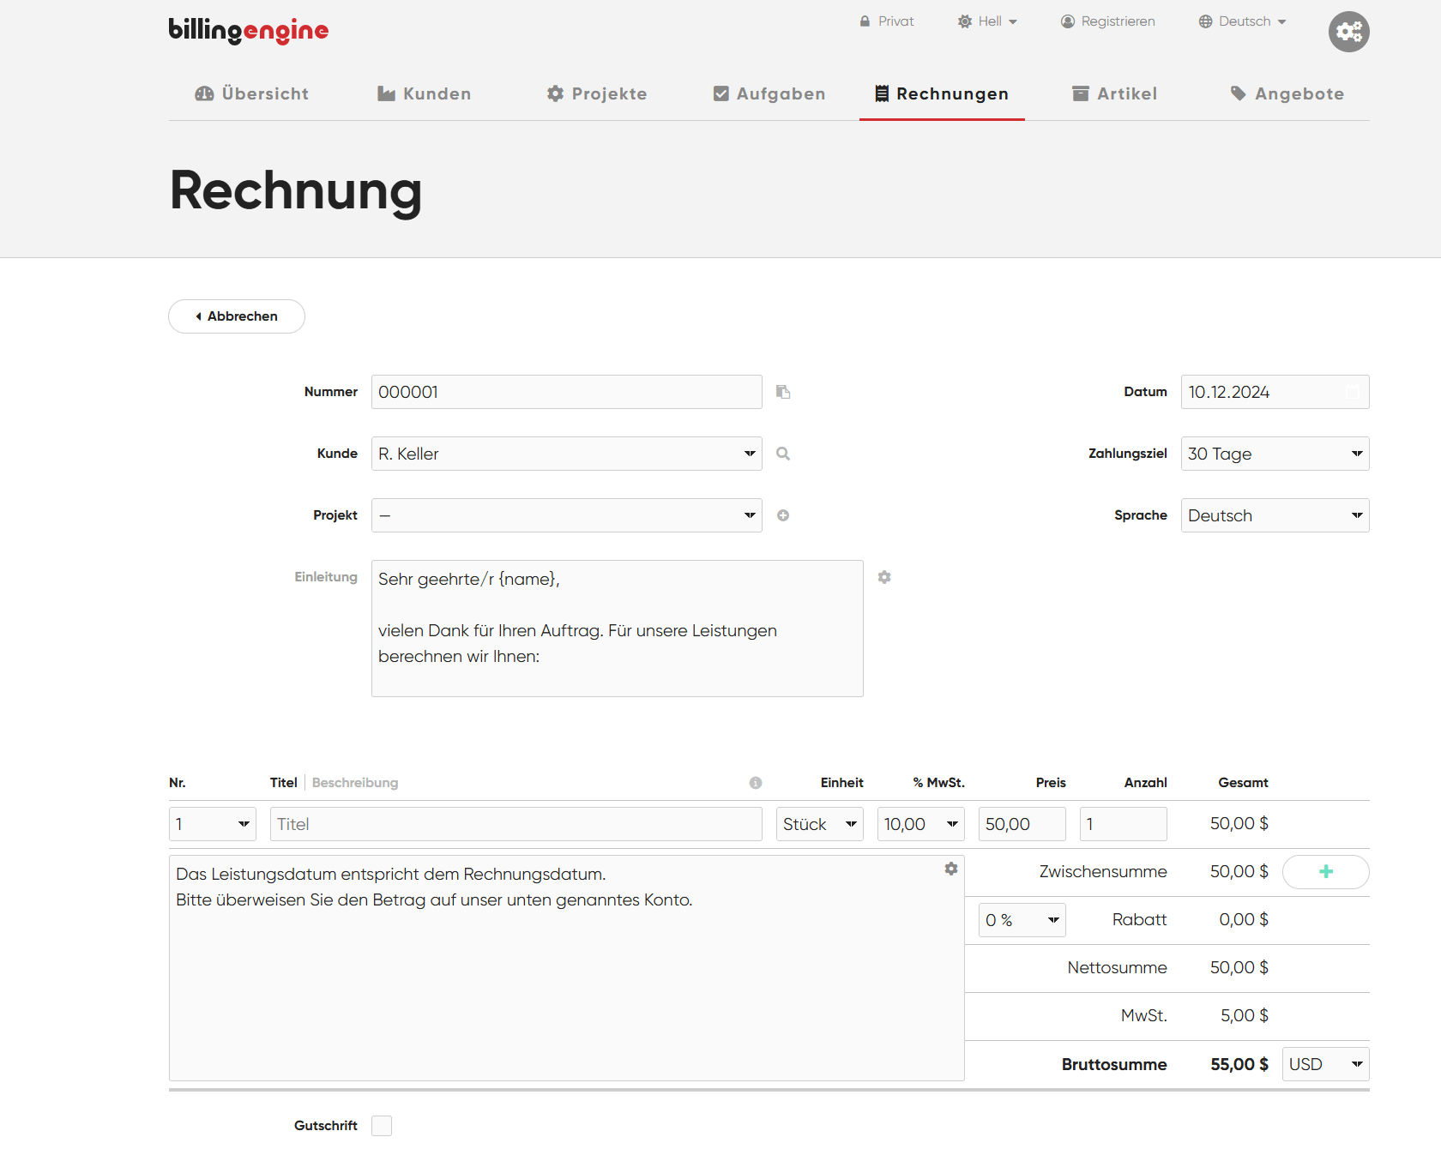The width and height of the screenshot is (1441, 1149).
Task: Click the Abbrechen button
Action: click(237, 316)
